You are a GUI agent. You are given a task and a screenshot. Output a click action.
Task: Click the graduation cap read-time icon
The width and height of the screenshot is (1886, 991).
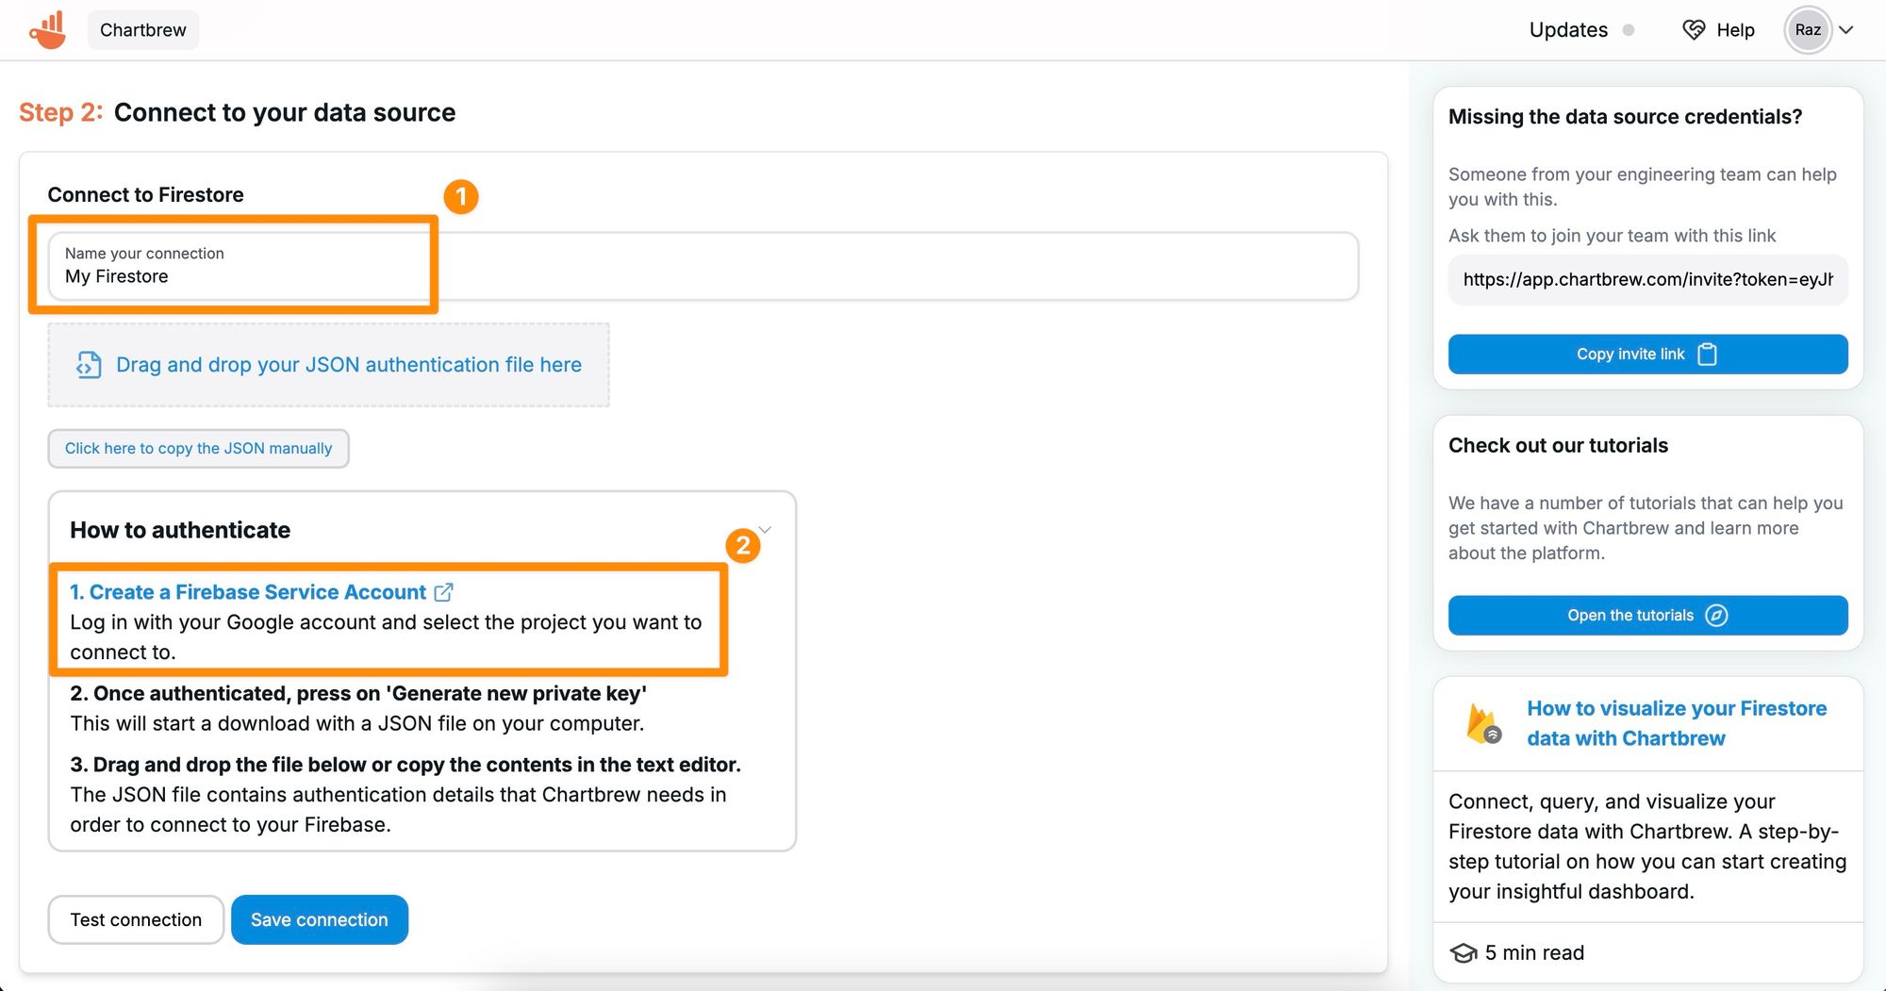(x=1463, y=953)
